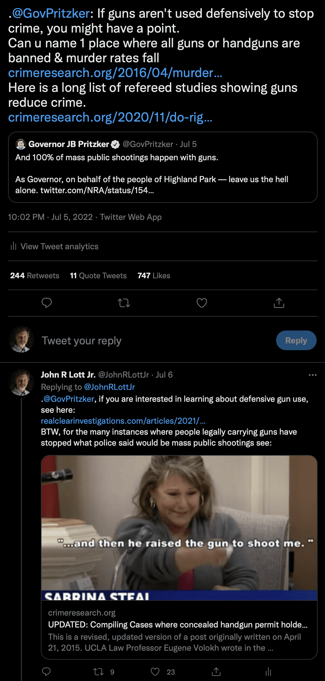Image resolution: width=325 pixels, height=681 pixels.
Task: View the 11 Quote Tweets list
Action: (98, 276)
